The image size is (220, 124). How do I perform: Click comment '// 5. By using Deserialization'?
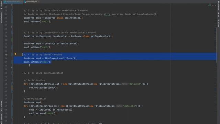point(44,73)
